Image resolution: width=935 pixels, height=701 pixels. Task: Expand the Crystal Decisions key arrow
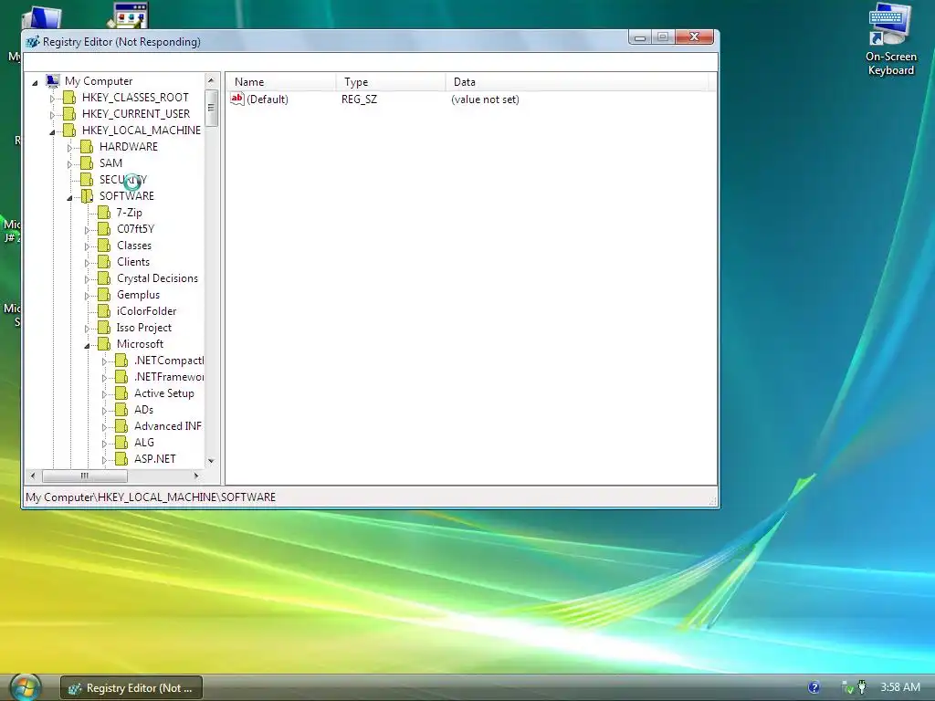coord(87,279)
